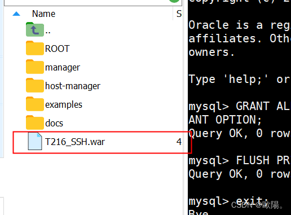Image resolution: width=291 pixels, height=215 pixels.
Task: Toggle the blue sort arrow beside the Name header
Action: click(x=16, y=14)
